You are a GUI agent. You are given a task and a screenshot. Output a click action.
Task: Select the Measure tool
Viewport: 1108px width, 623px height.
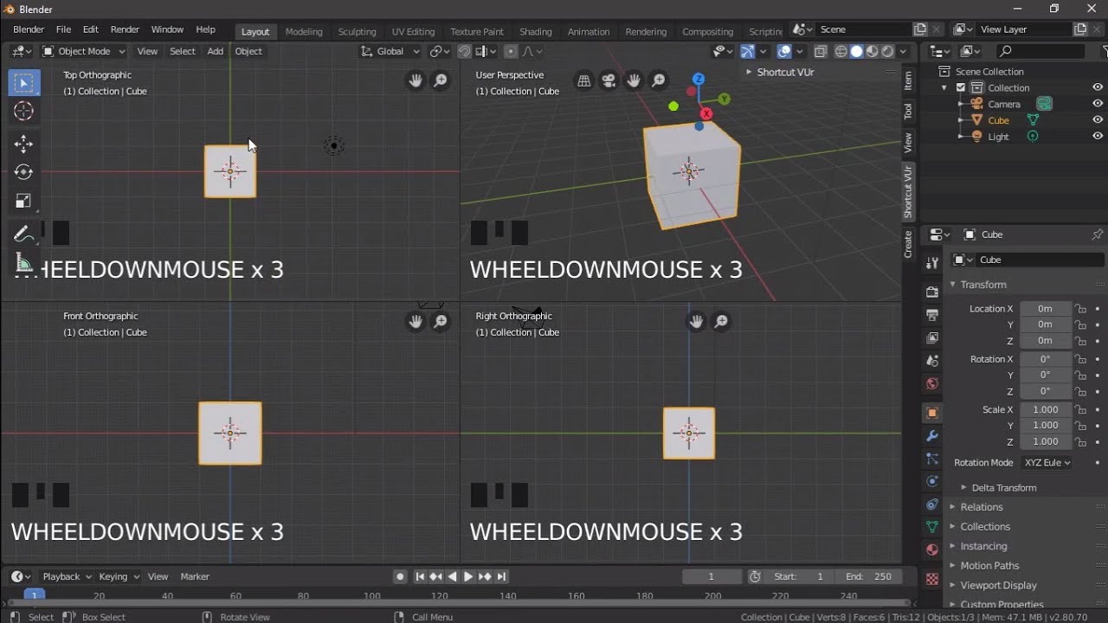click(x=24, y=263)
